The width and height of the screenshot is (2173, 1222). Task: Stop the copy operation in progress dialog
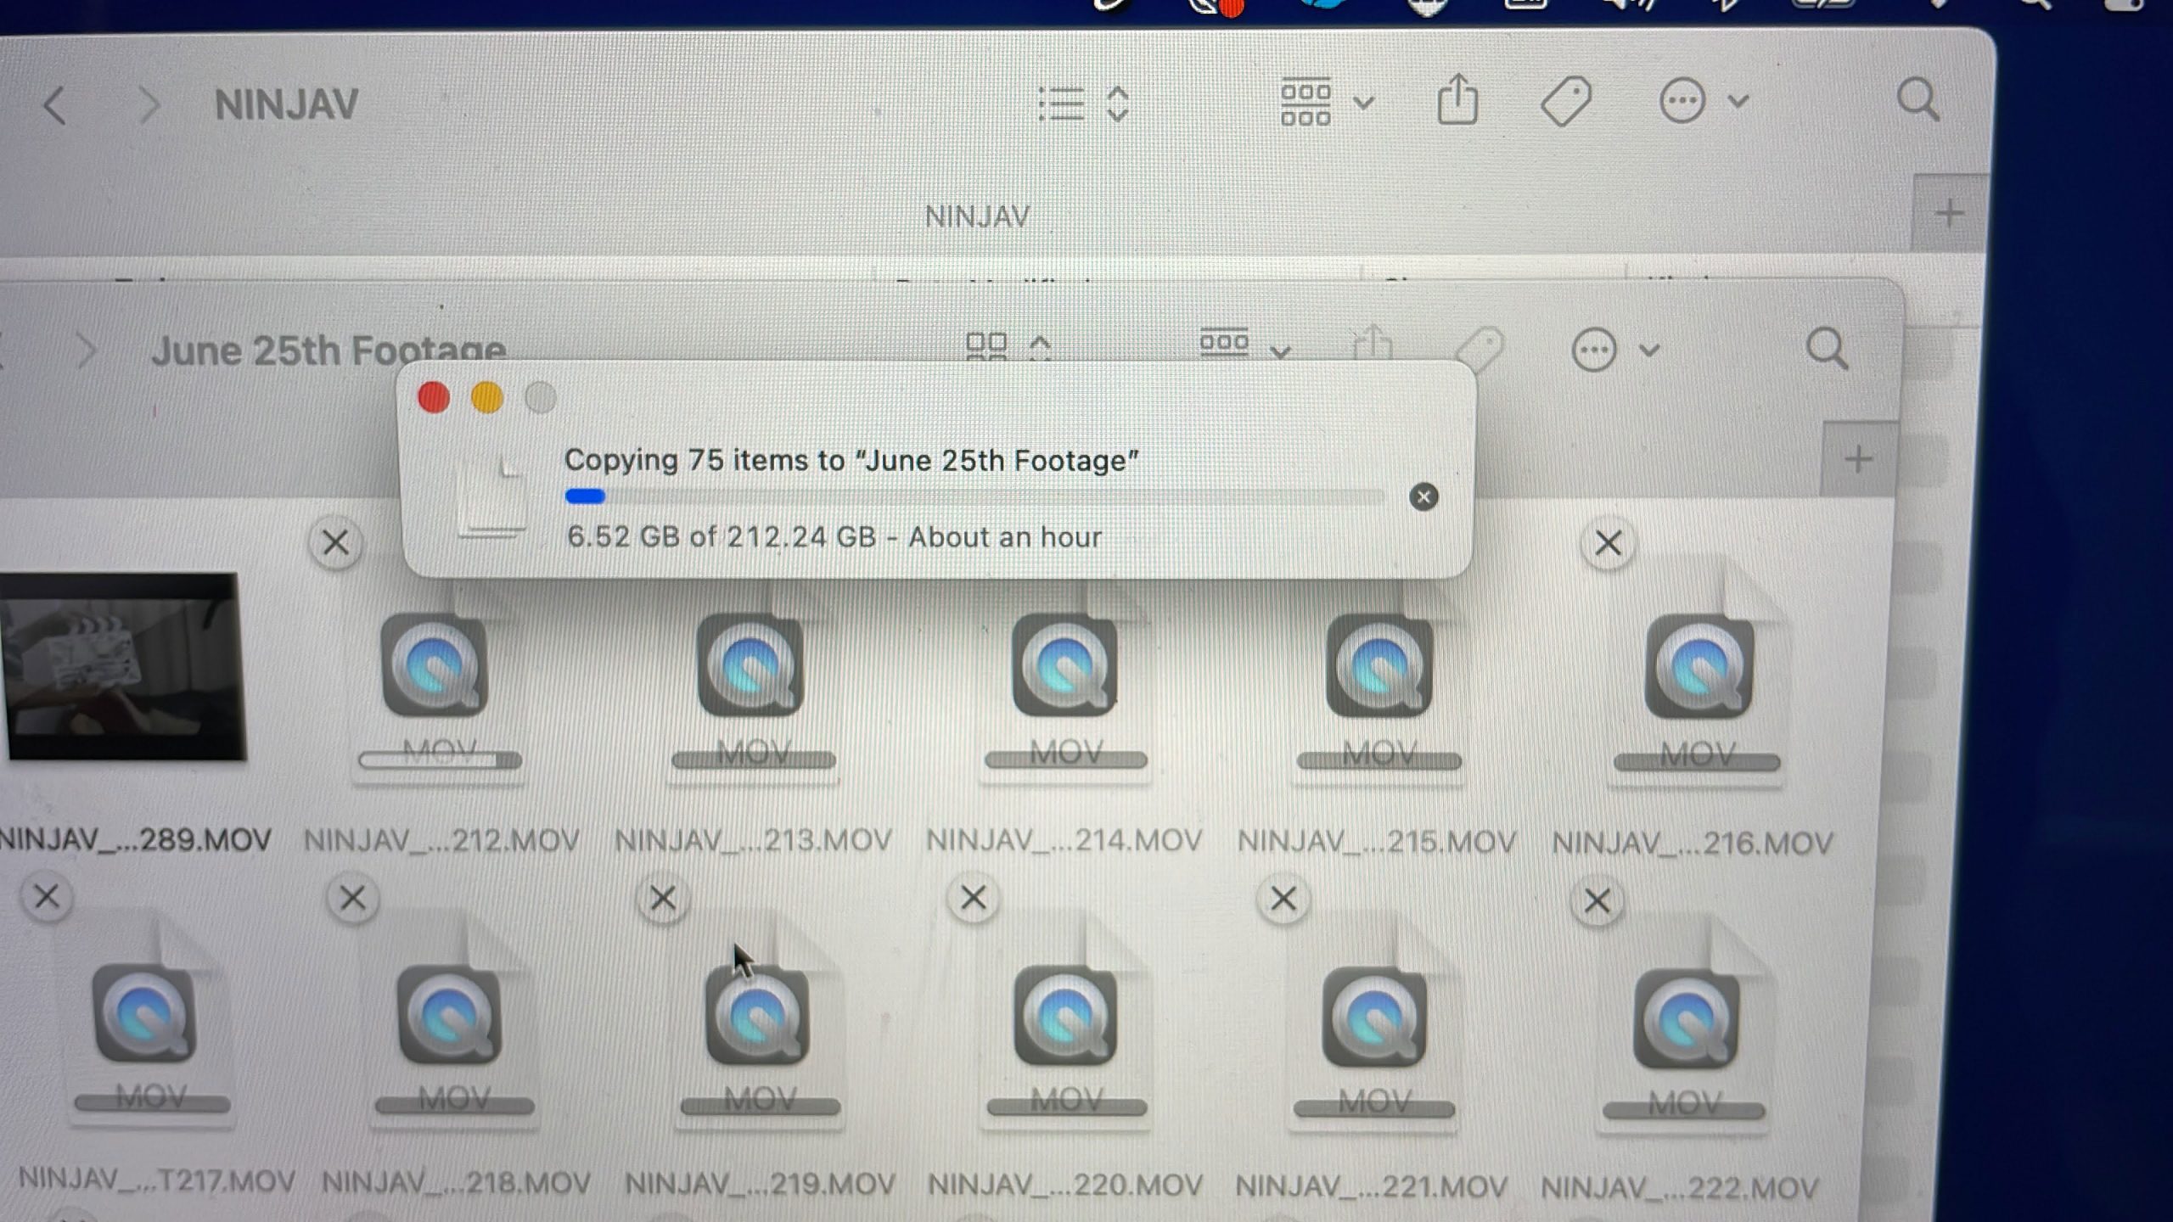[1423, 497]
